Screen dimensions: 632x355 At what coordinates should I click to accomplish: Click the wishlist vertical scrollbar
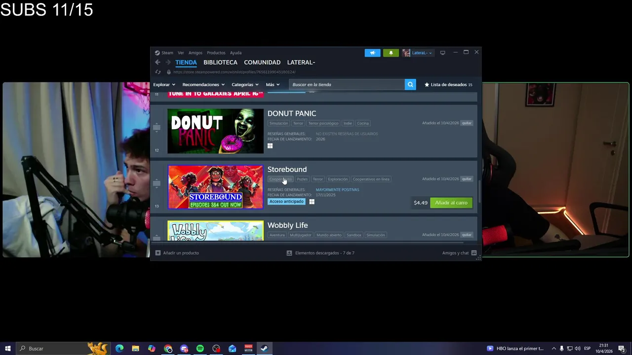[x=479, y=191]
